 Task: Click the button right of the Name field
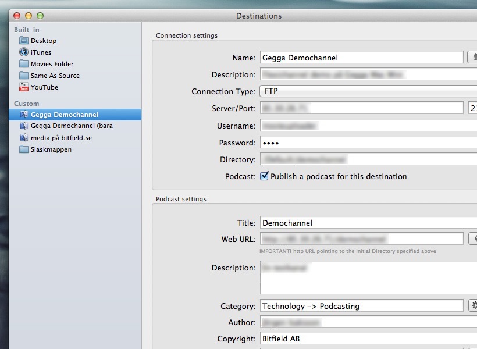click(472, 57)
